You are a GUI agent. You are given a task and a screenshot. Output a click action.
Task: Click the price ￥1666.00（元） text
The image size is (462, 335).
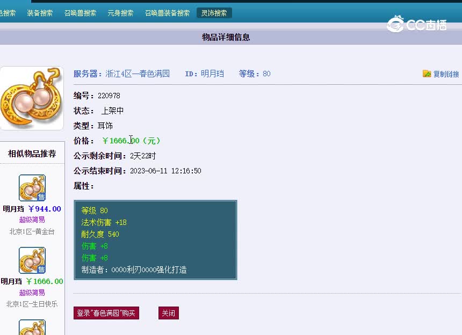[x=131, y=141]
